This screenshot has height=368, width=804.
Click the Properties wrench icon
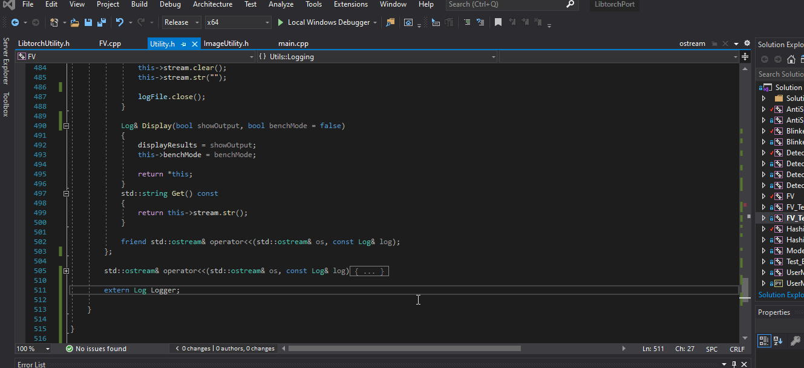pos(796,341)
